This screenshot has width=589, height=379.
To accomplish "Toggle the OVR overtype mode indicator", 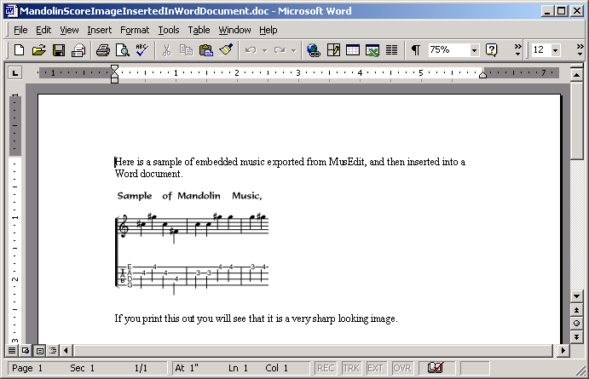I will pyautogui.click(x=401, y=368).
